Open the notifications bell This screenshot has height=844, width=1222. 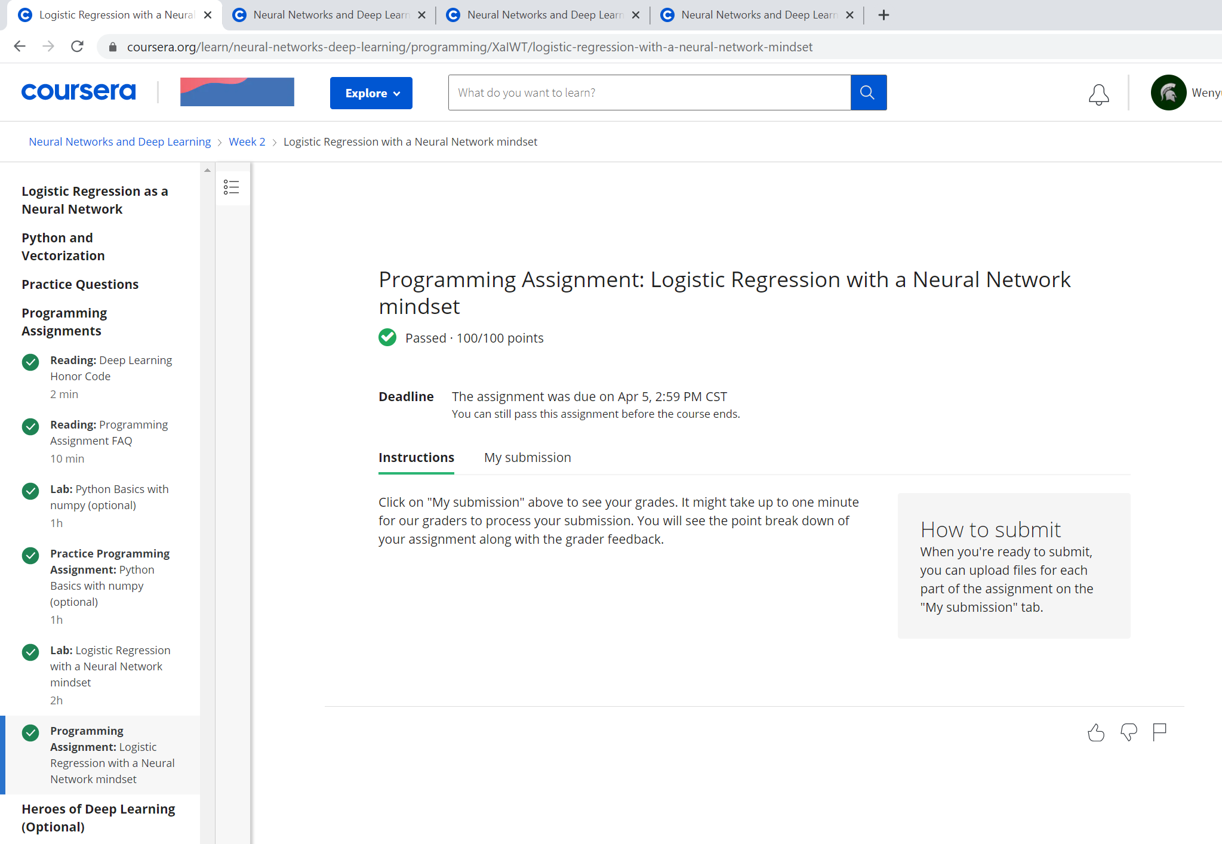coord(1098,94)
